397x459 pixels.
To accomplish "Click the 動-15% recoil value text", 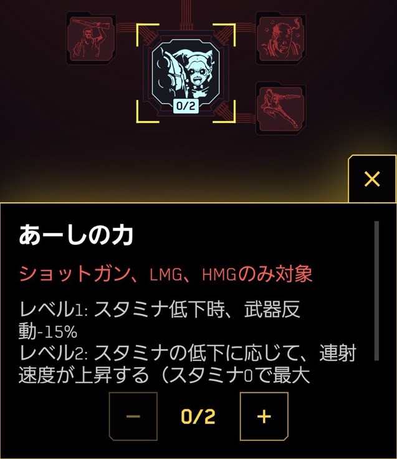I will (48, 332).
